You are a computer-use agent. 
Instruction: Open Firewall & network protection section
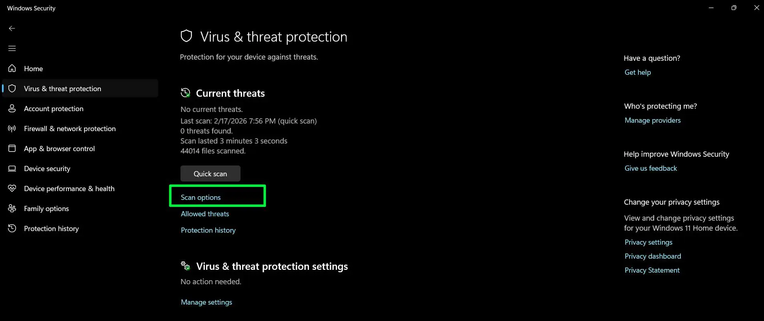click(x=70, y=128)
